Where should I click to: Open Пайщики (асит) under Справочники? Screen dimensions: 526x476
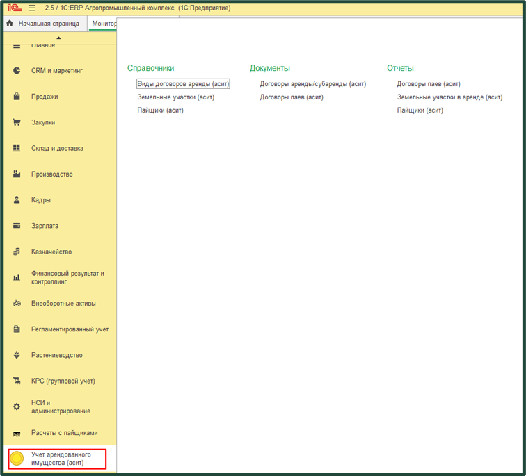pyautogui.click(x=160, y=110)
